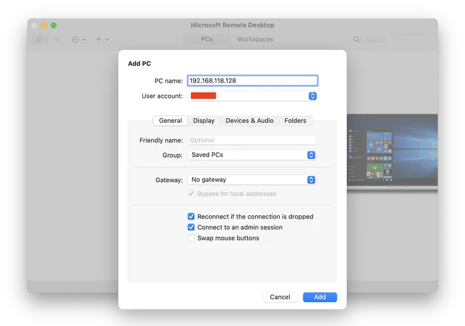Click the Add button
This screenshot has width=465, height=326.
pos(320,297)
